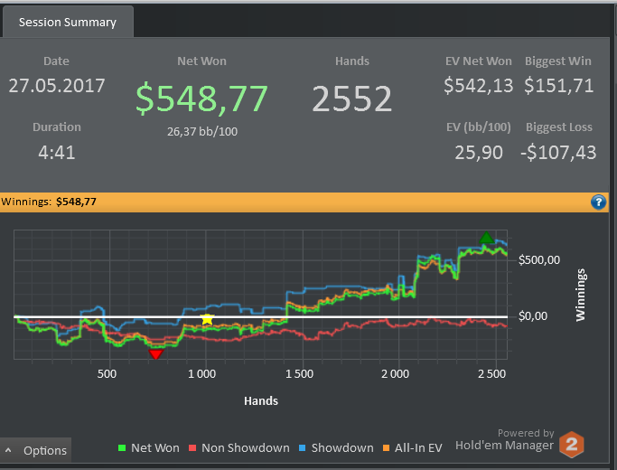
Task: Click the $500,00 axis label
Action: (539, 259)
